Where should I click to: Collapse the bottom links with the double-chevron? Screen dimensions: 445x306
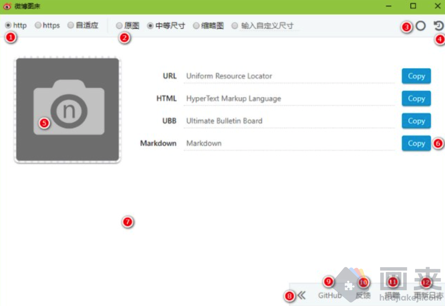pyautogui.click(x=301, y=295)
